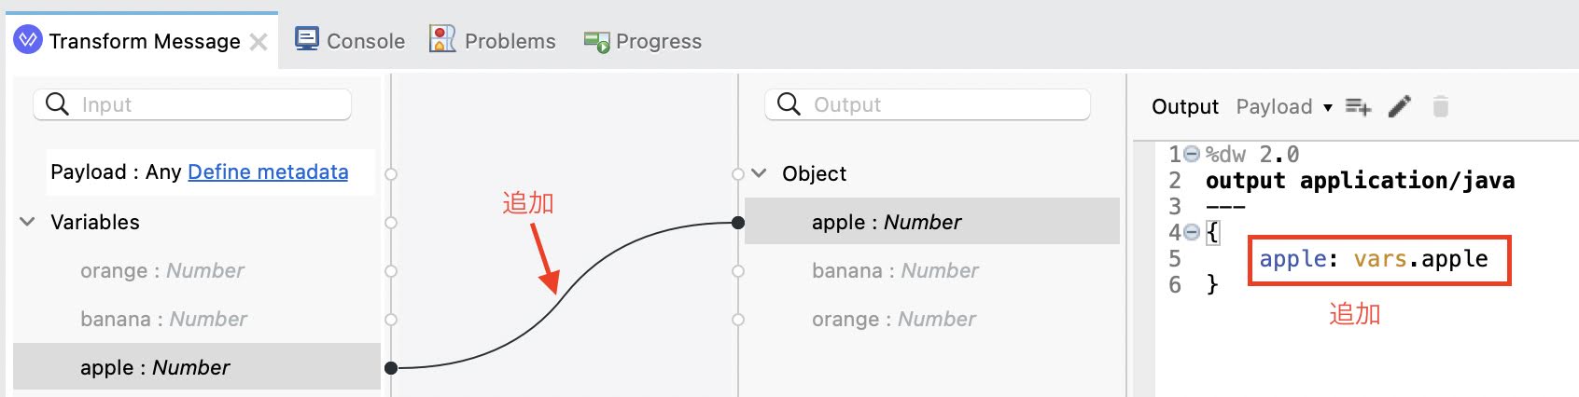Click the trash delete target icon
Image resolution: width=1579 pixels, height=397 pixels.
(x=1440, y=106)
